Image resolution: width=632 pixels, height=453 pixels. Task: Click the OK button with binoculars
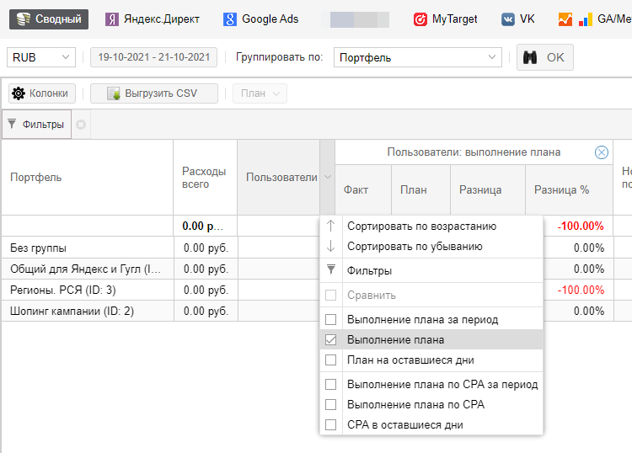545,57
